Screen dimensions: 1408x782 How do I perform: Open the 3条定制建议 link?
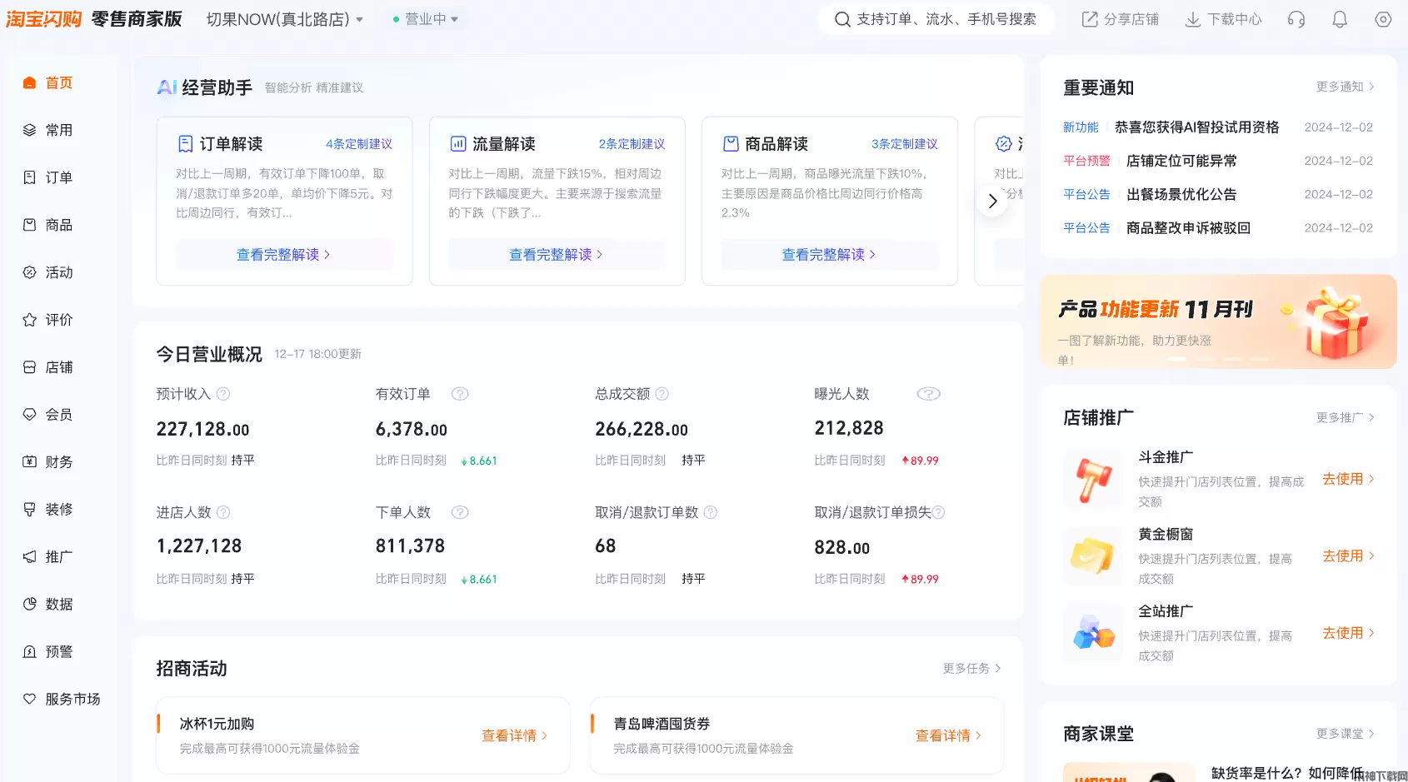[x=905, y=144]
